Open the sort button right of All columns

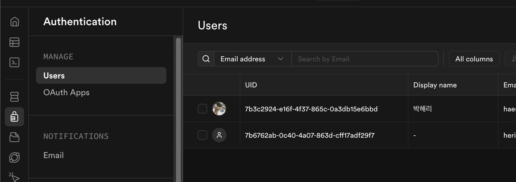512,59
